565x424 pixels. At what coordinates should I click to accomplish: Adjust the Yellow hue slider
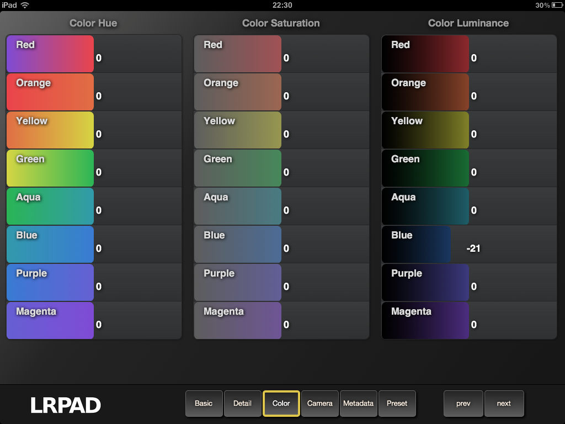click(94, 130)
